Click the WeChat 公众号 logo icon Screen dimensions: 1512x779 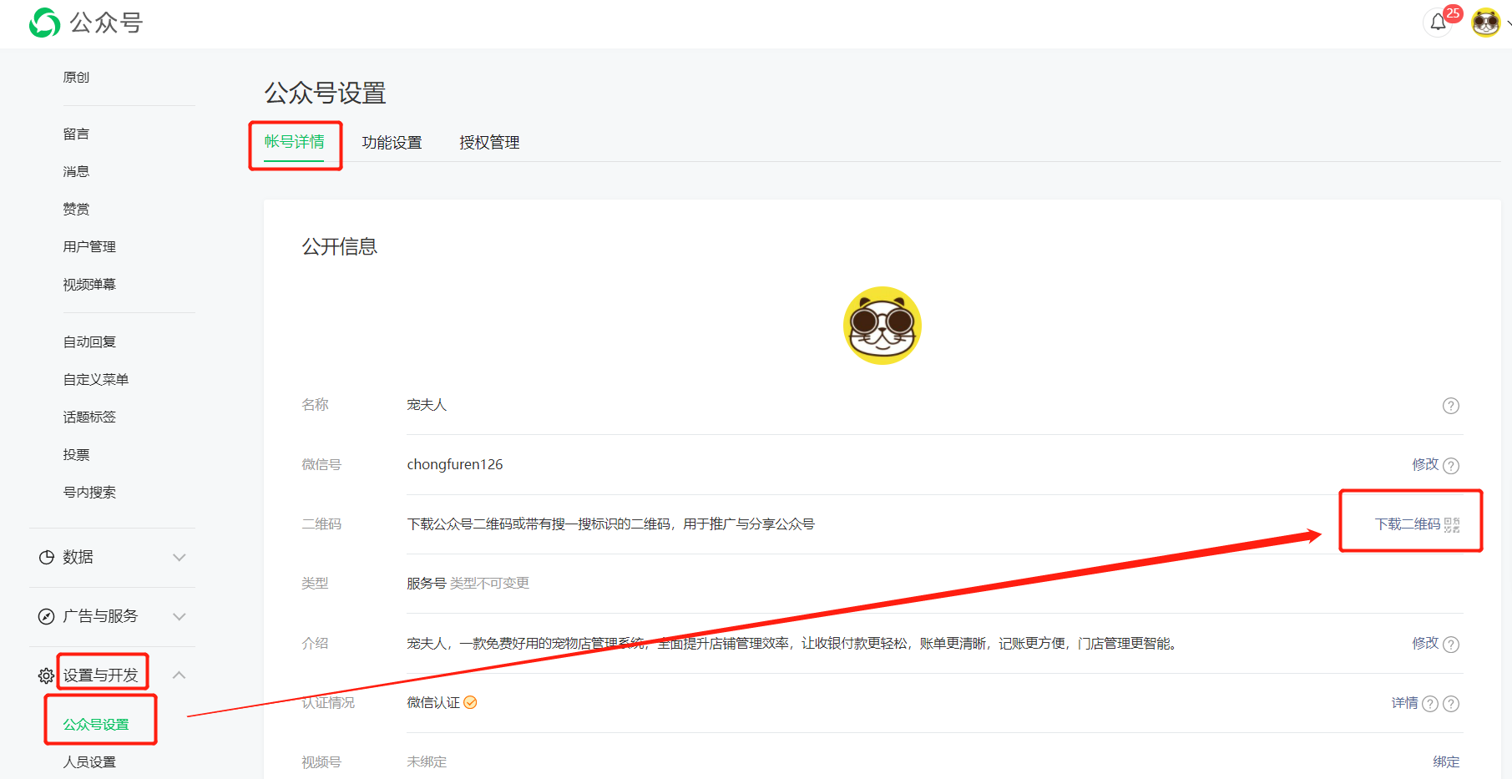coord(44,23)
